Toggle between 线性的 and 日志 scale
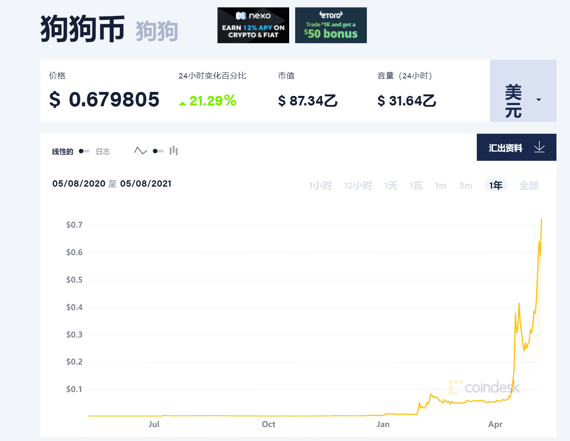 (84, 151)
